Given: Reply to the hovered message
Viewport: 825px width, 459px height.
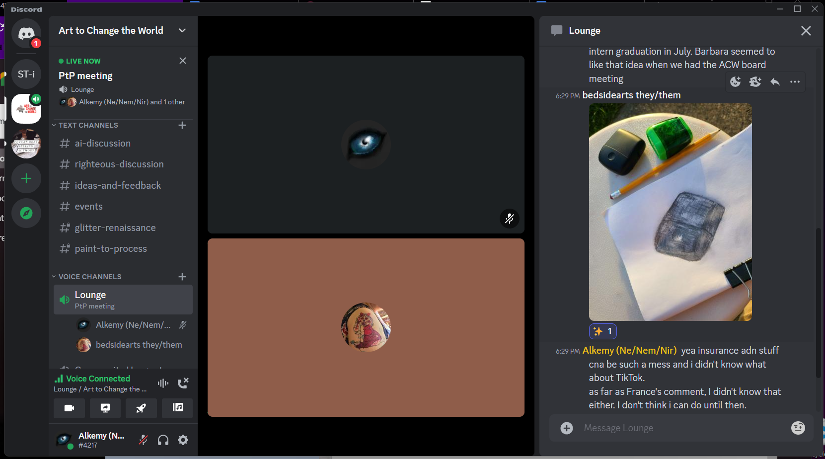Looking at the screenshot, I should click(775, 82).
